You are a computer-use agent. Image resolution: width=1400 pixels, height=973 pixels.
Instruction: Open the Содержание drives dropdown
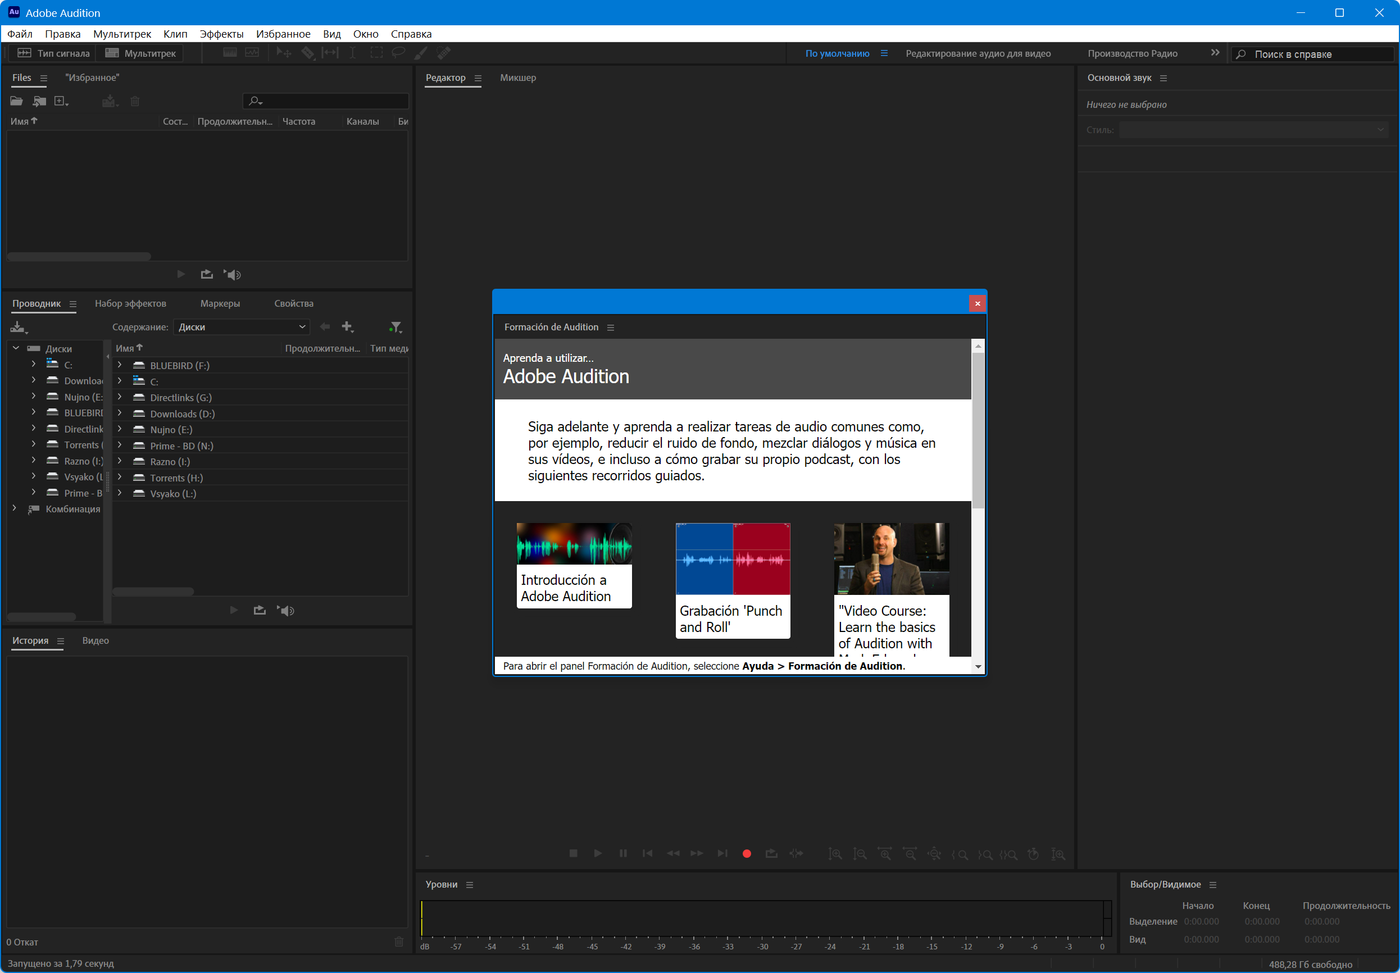[x=242, y=327]
